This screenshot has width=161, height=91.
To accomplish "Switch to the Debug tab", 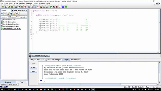I will (4, 84).
